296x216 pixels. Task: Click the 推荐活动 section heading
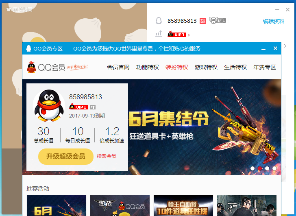click(38, 188)
